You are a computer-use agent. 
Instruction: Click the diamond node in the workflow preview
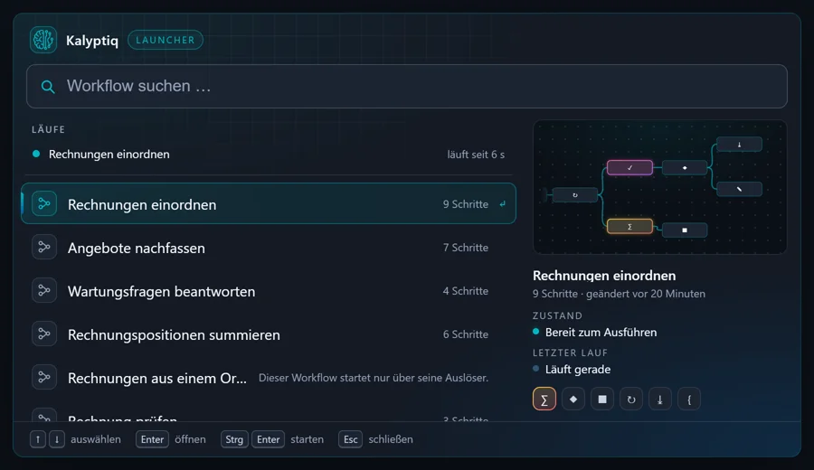tap(685, 167)
